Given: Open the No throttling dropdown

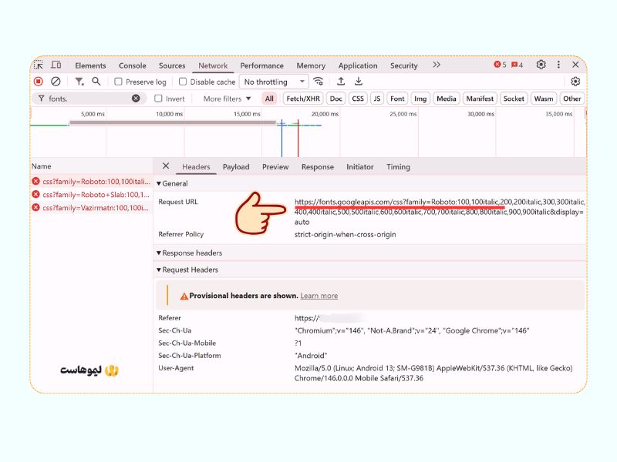Looking at the screenshot, I should (273, 82).
